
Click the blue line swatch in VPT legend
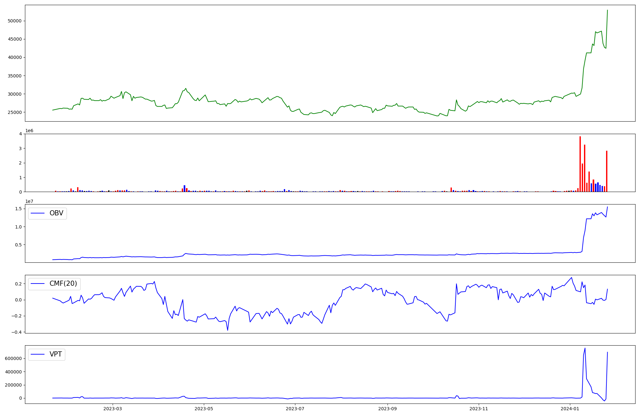click(x=38, y=355)
